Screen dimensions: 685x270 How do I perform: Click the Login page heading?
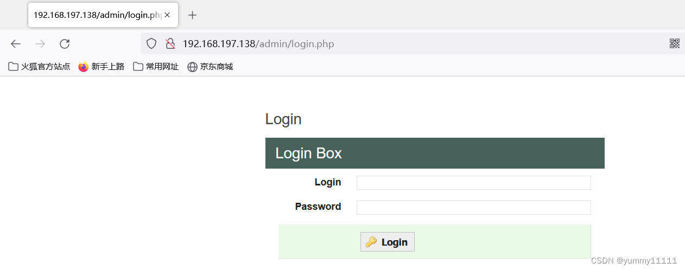click(x=283, y=119)
